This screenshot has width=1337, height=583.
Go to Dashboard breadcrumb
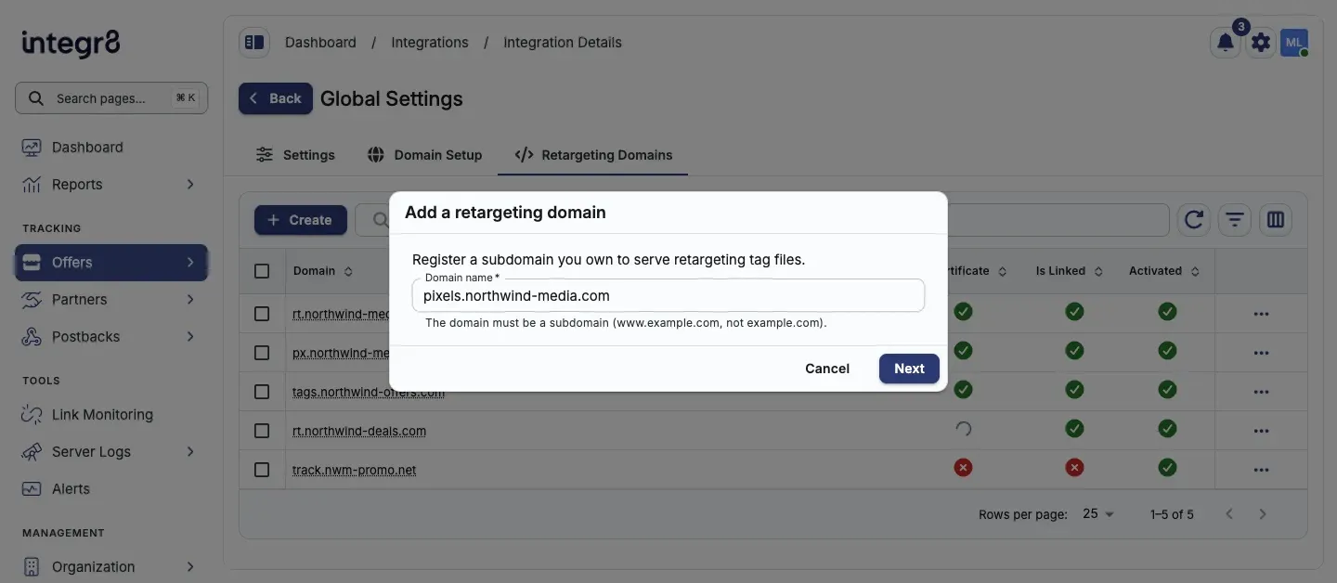click(320, 43)
